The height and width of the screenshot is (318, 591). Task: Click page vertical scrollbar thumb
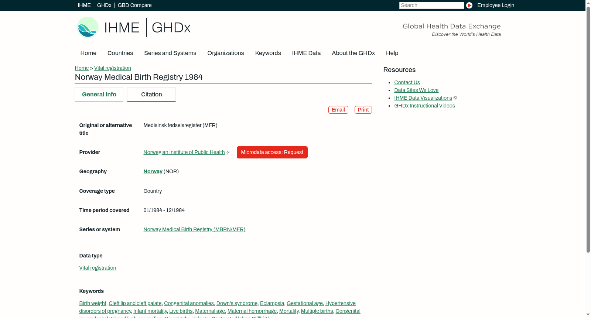[588, 129]
